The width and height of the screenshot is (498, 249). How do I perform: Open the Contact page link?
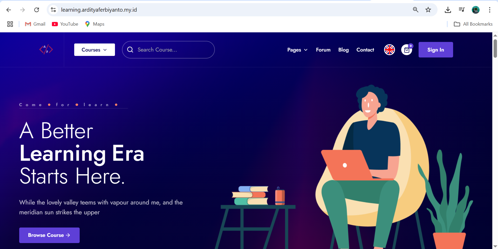365,50
